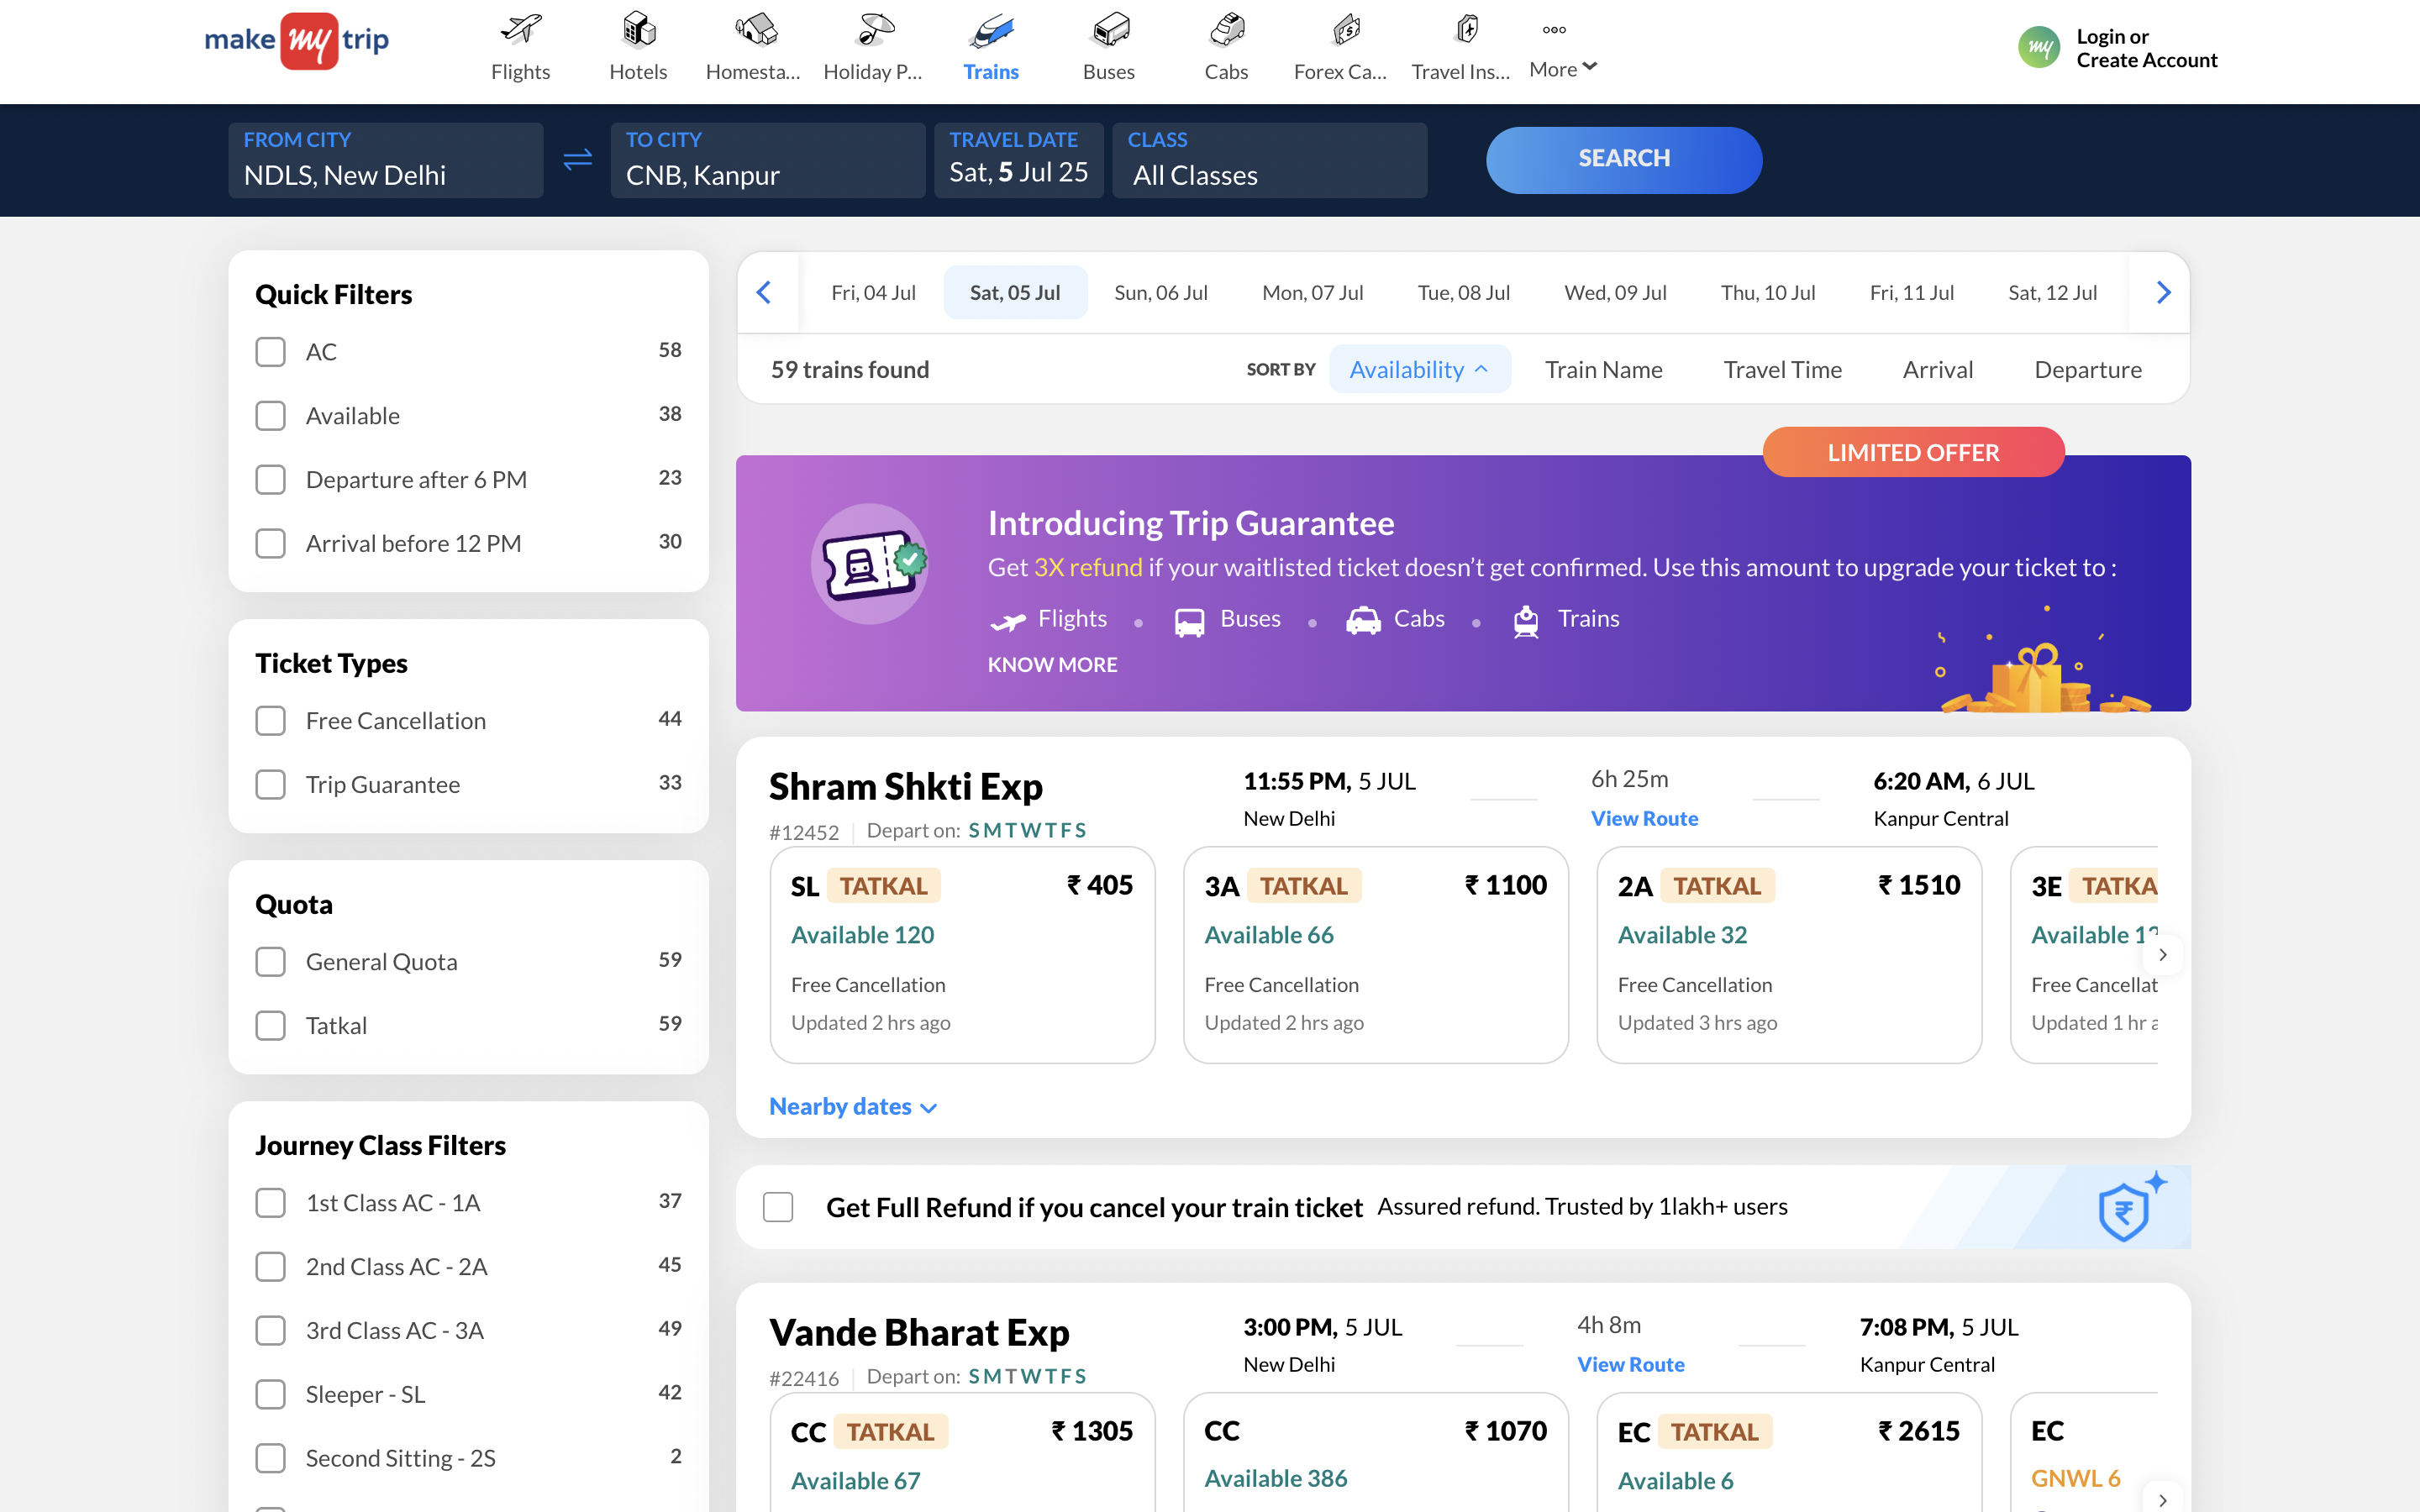The image size is (2420, 1512).
Task: Check 1st Class AC - 1A filter
Action: tap(270, 1203)
